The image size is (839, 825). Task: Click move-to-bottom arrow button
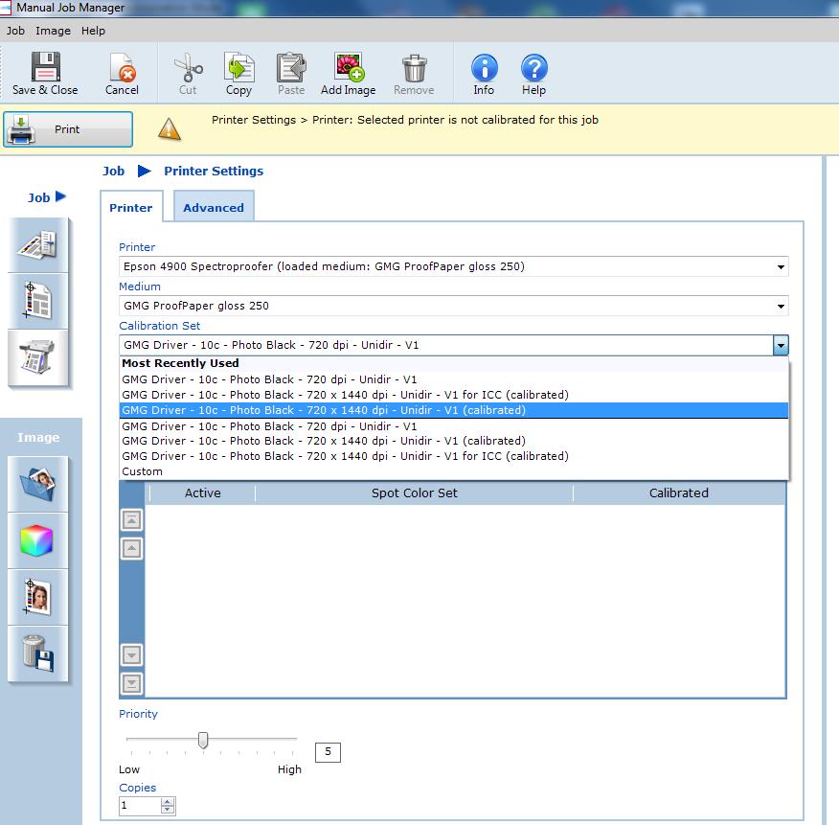coord(131,683)
